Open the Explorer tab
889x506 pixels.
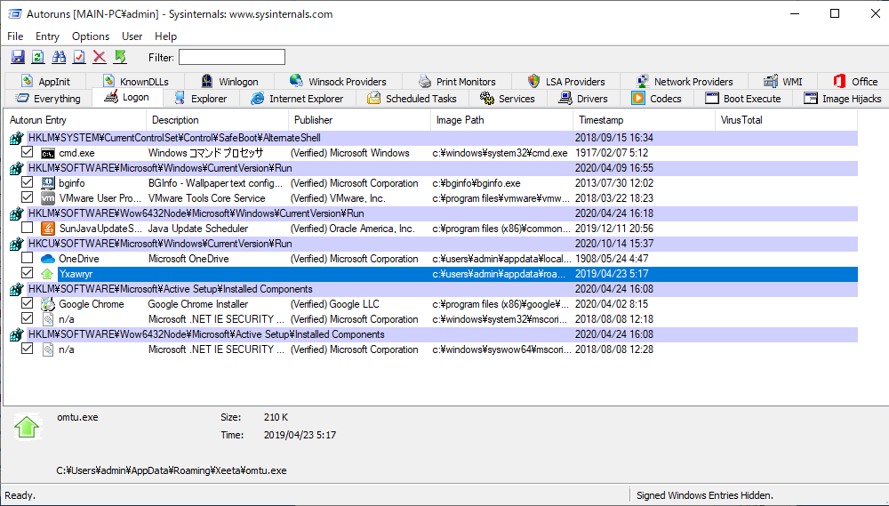coord(201,99)
